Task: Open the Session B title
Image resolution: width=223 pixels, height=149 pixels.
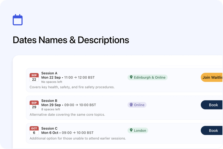Action: point(49,101)
